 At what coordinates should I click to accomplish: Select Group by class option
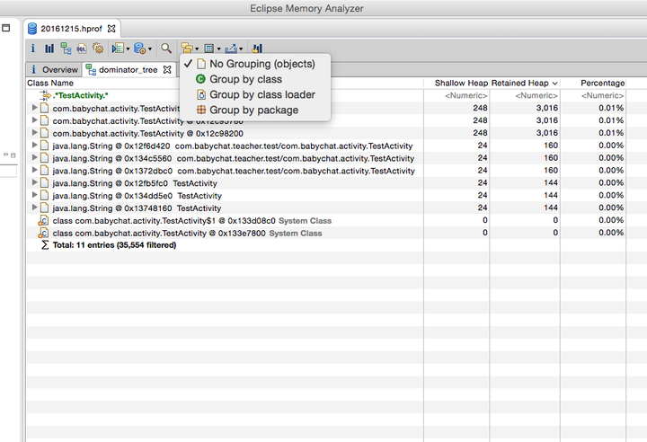click(256, 79)
